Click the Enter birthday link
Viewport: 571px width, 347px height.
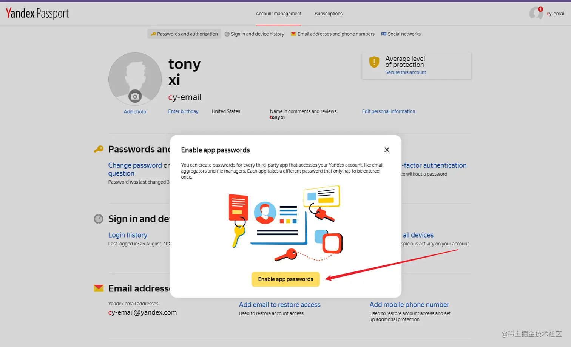click(183, 111)
